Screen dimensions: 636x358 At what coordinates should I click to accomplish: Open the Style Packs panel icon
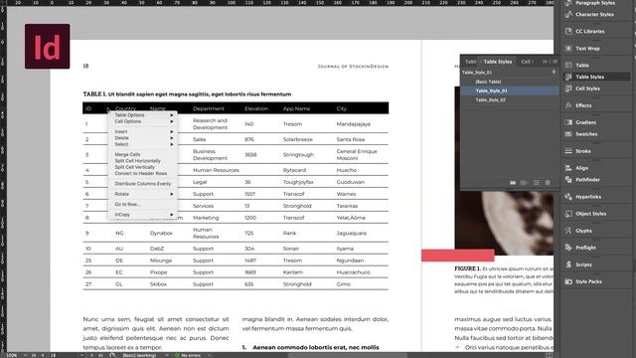coord(568,281)
